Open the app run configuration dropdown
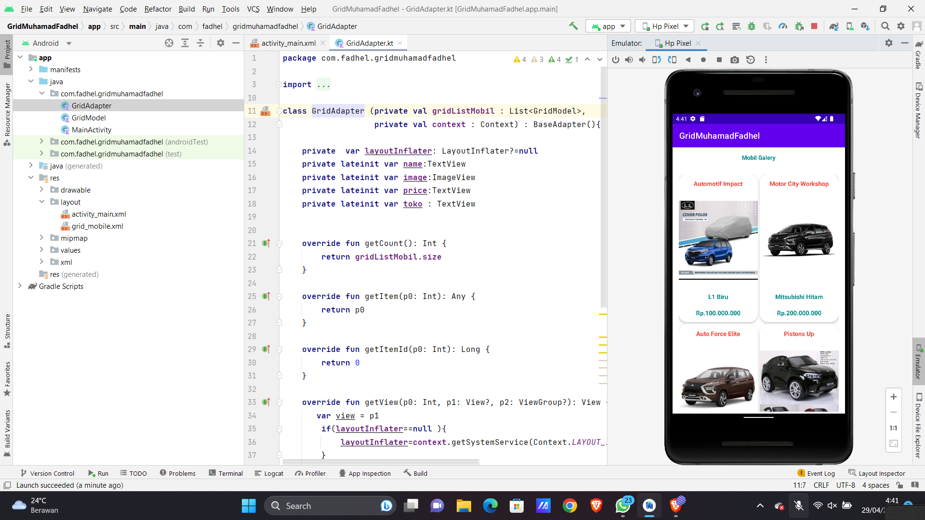The image size is (925, 520). (609, 26)
